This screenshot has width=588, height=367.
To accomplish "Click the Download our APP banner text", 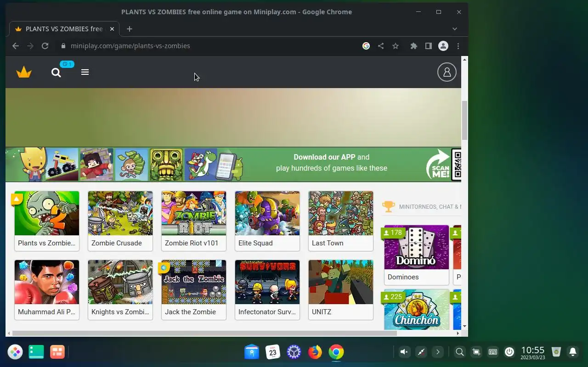I will [x=332, y=162].
